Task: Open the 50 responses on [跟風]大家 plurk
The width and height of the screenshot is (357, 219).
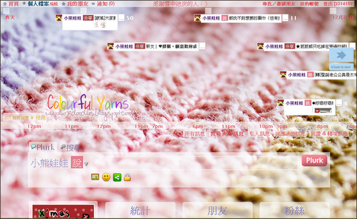Action: [130, 18]
